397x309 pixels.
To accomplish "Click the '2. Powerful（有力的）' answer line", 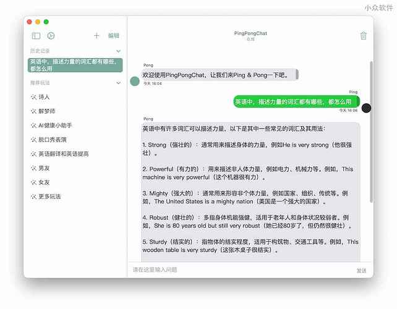I will [x=248, y=173].
